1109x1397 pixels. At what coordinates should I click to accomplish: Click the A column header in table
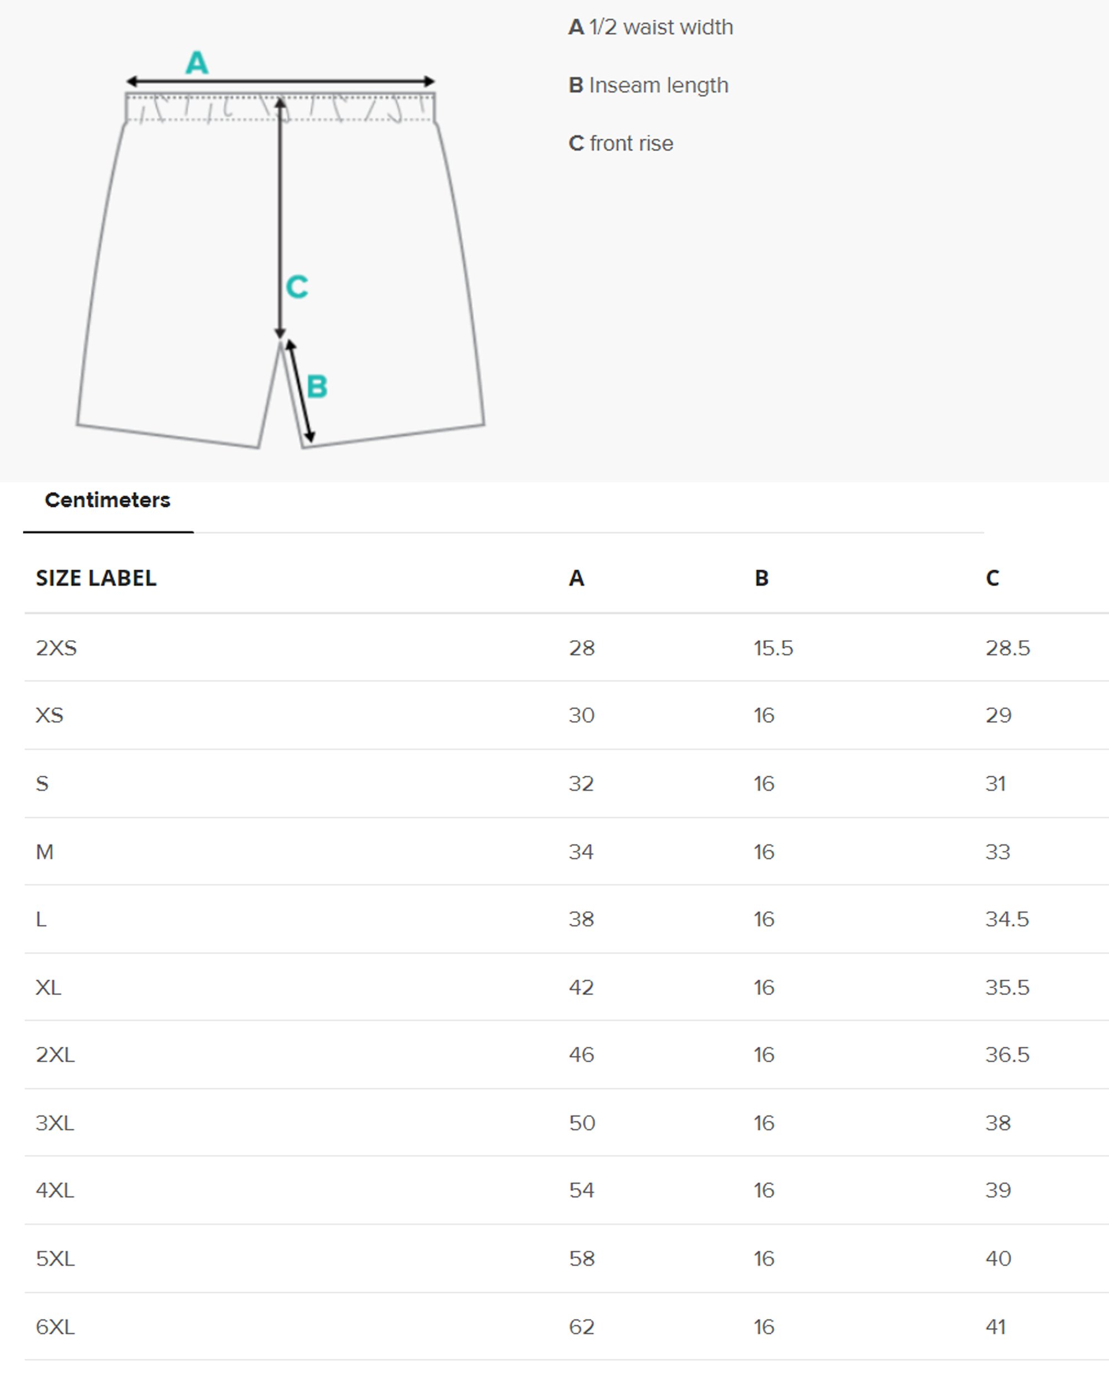tap(577, 578)
